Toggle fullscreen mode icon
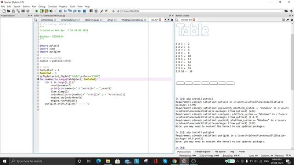The image size is (294, 165). tap(96, 11)
